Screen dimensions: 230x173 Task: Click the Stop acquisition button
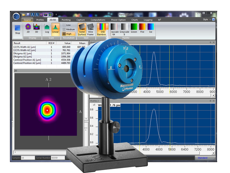coord(18,30)
